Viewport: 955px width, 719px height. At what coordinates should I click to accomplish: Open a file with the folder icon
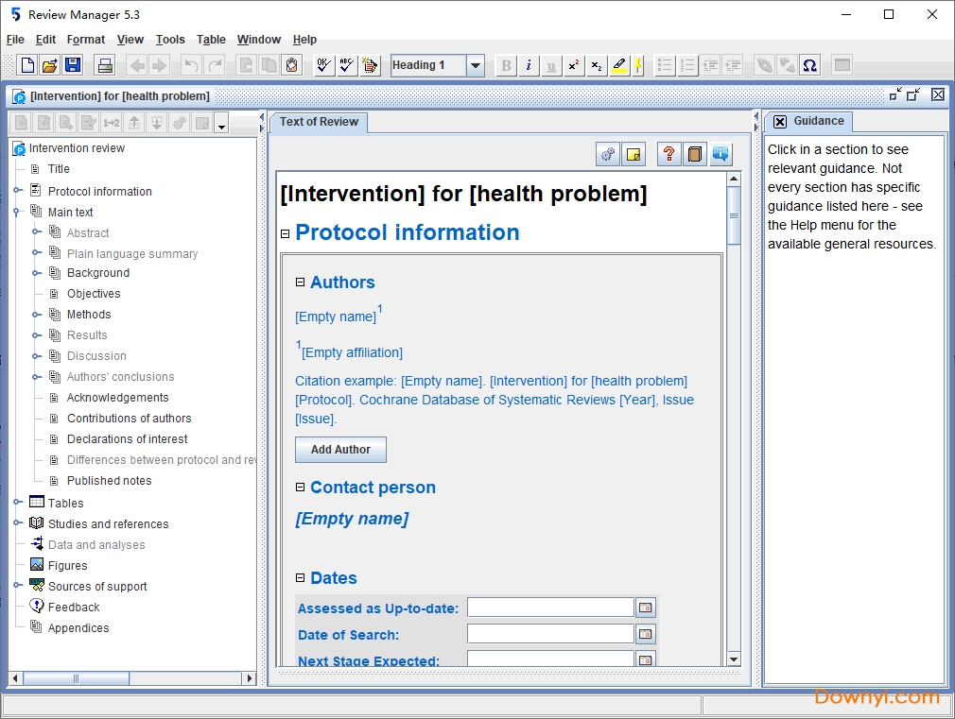[x=50, y=65]
